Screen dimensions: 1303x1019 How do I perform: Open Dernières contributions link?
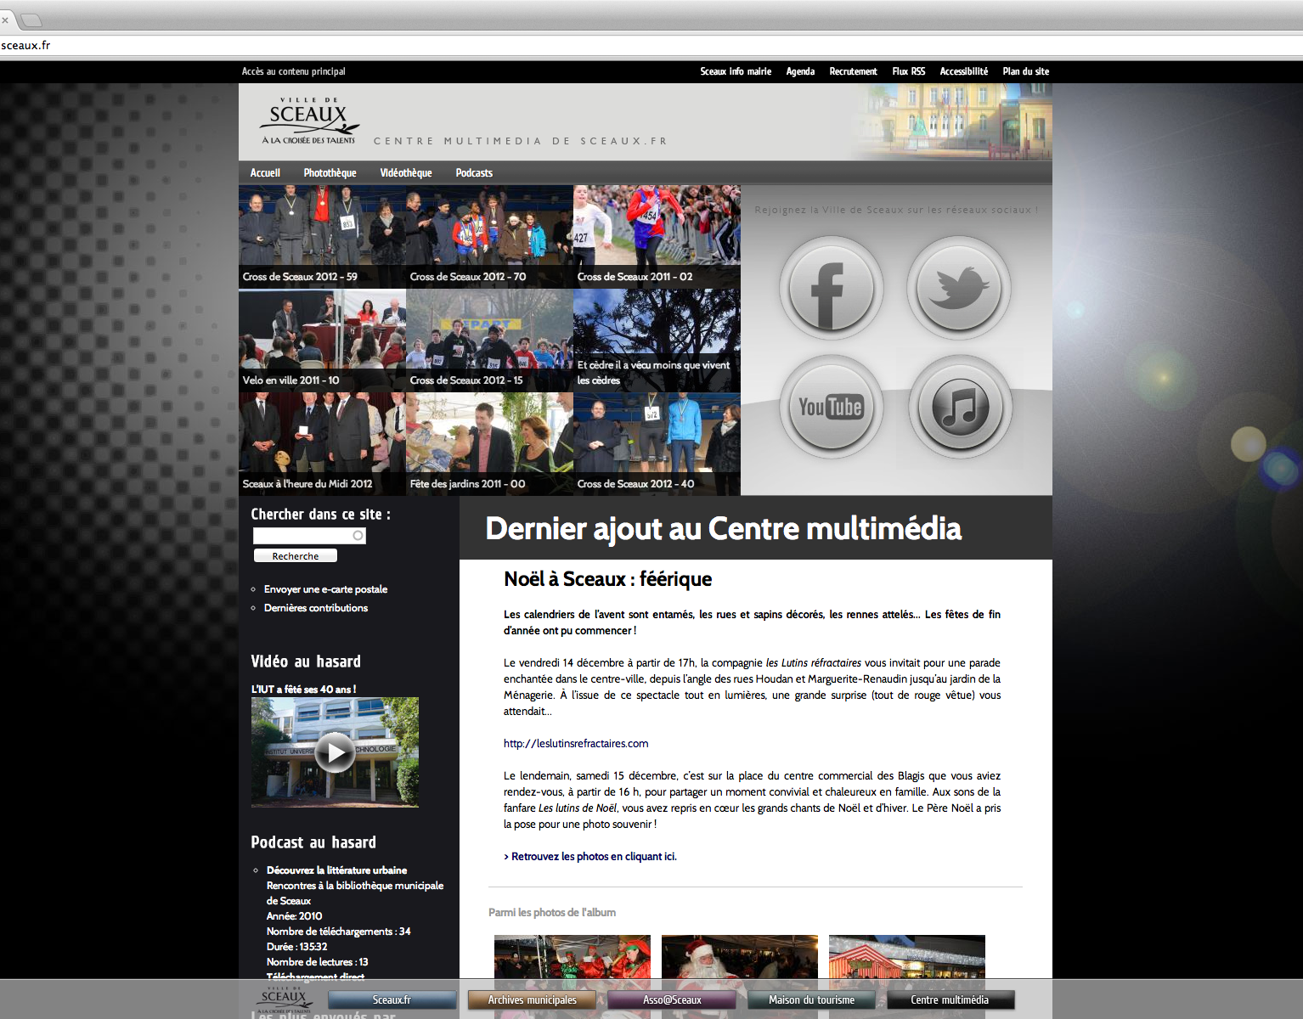click(x=316, y=608)
